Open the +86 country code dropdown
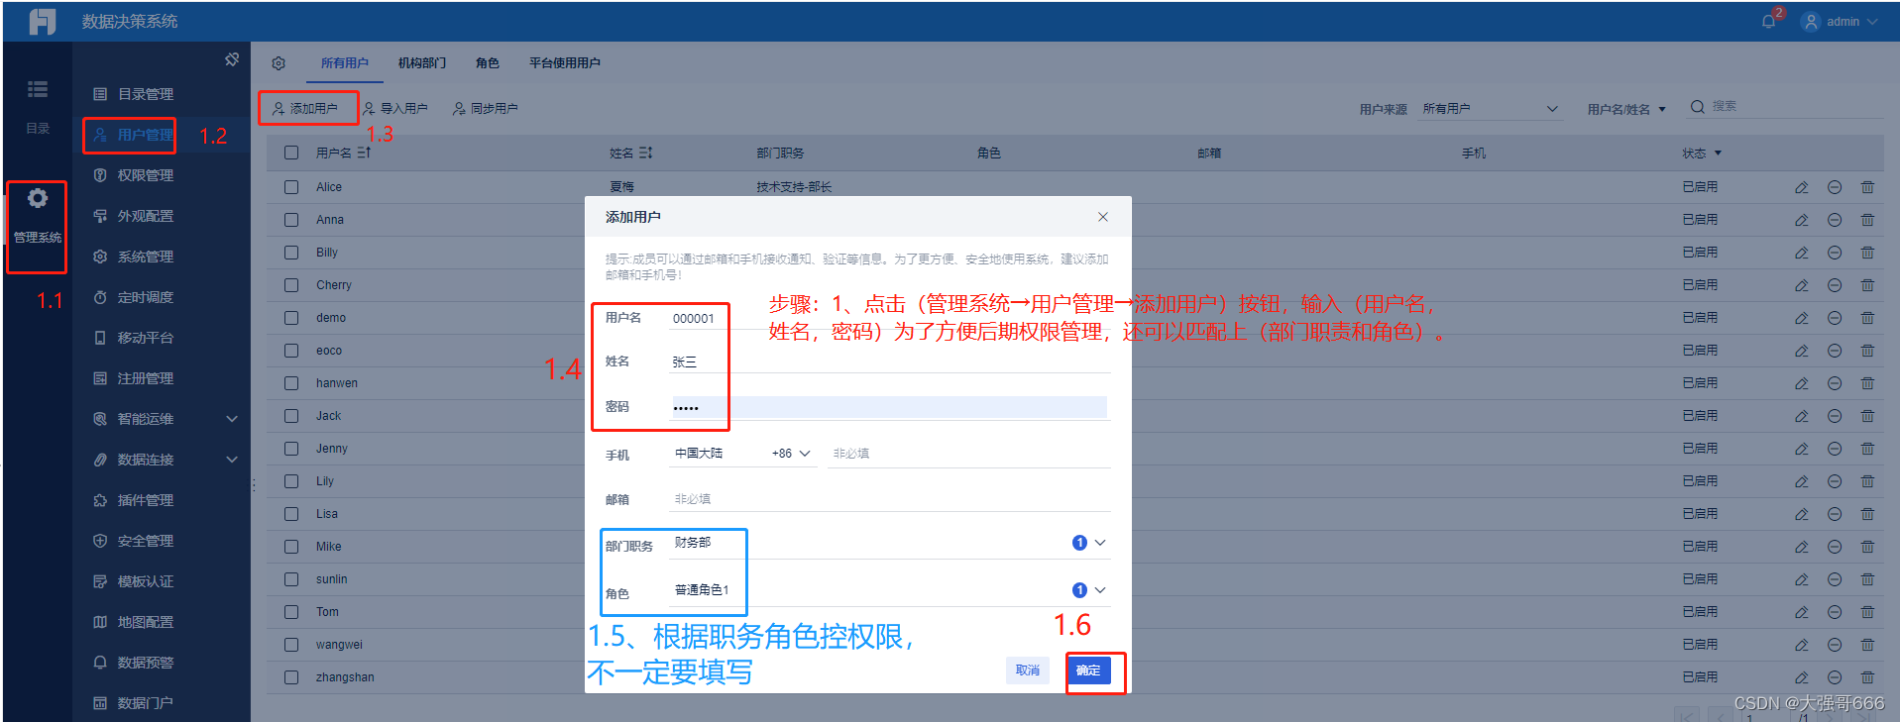Image resolution: width=1900 pixels, height=722 pixels. coord(791,454)
